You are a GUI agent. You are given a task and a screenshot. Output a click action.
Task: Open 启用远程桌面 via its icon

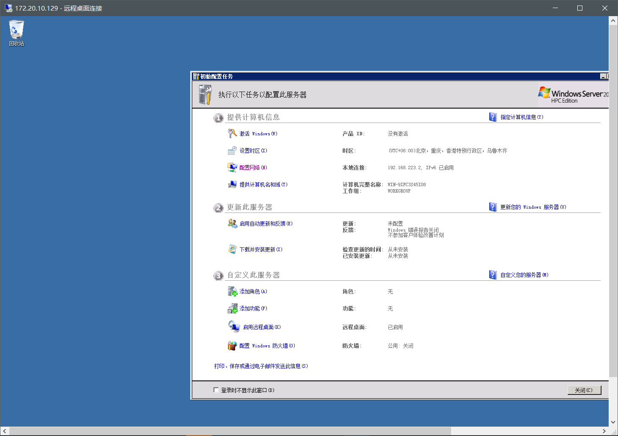tap(232, 327)
